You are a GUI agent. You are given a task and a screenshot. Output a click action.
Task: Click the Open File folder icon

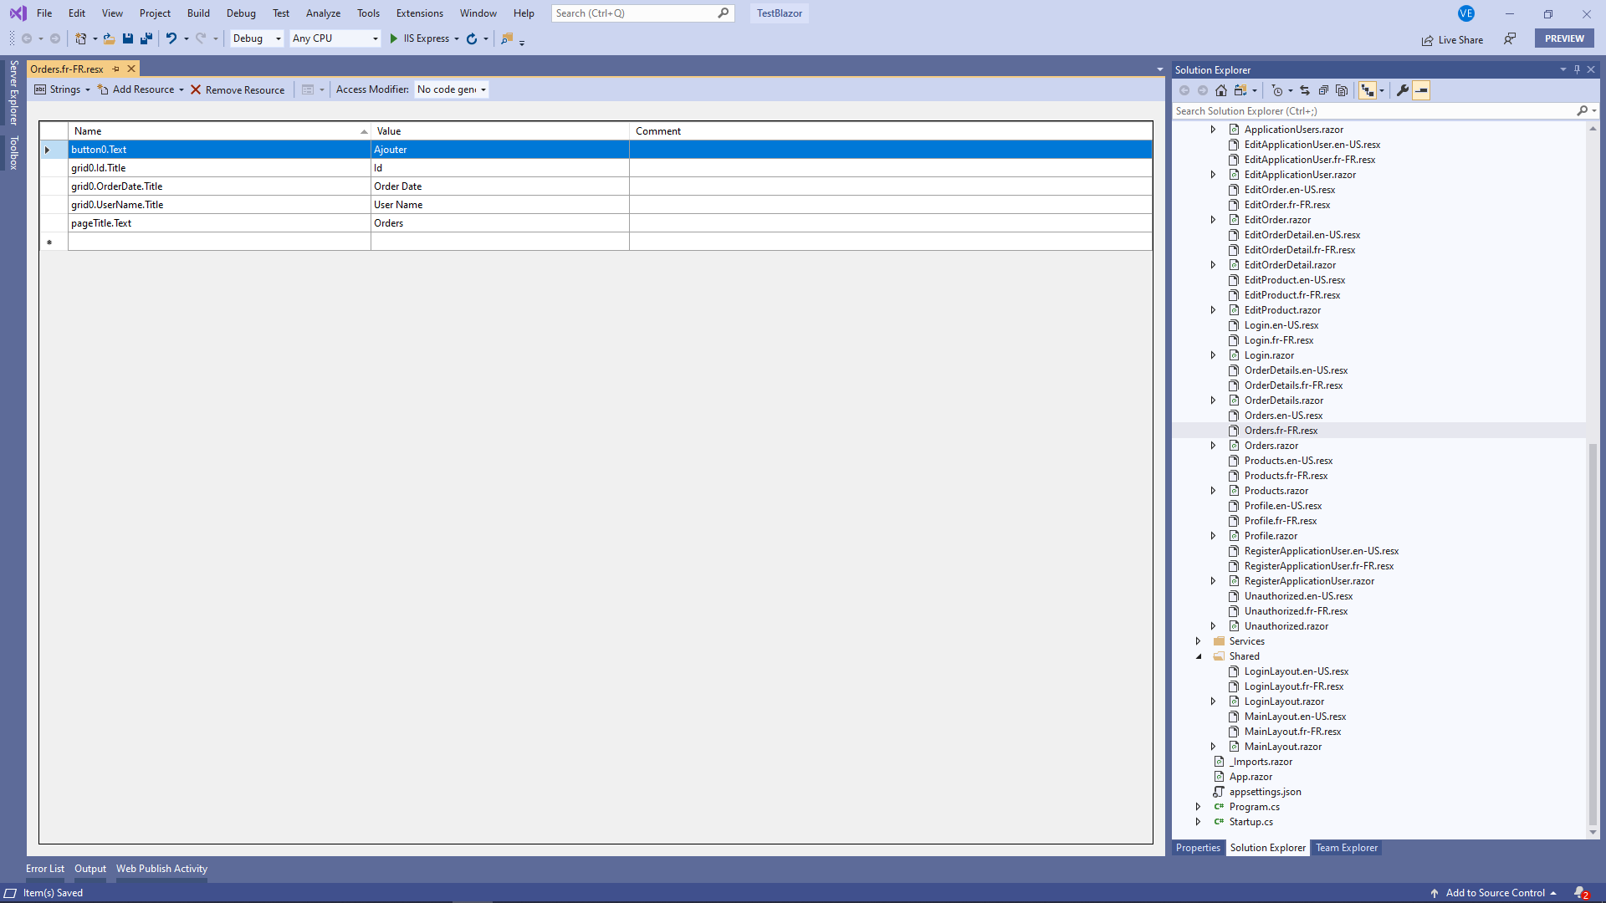[x=109, y=38]
